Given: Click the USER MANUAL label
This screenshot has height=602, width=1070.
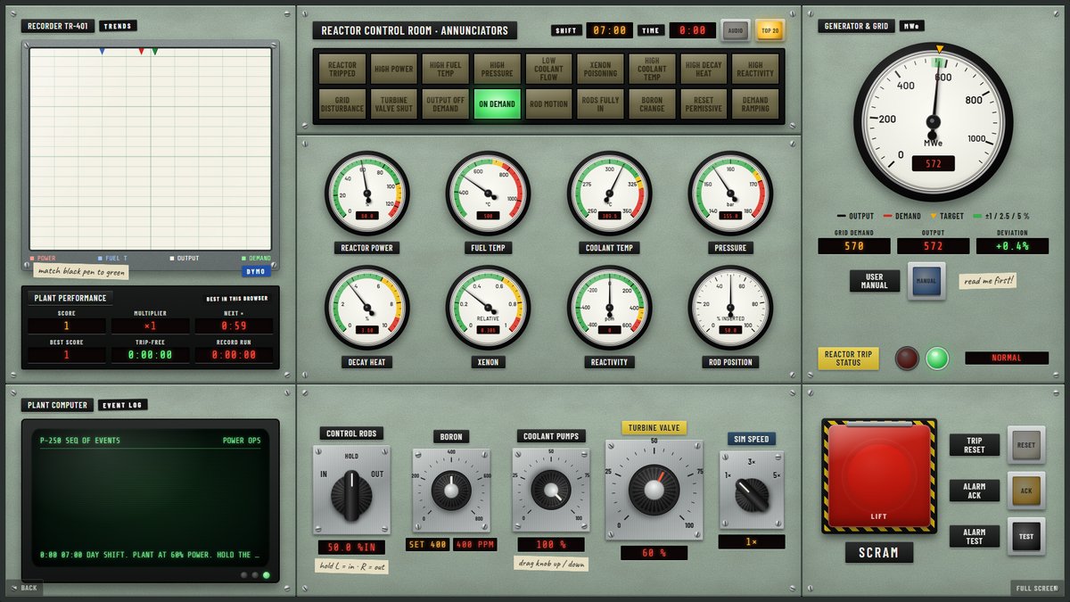Looking at the screenshot, I should [875, 282].
